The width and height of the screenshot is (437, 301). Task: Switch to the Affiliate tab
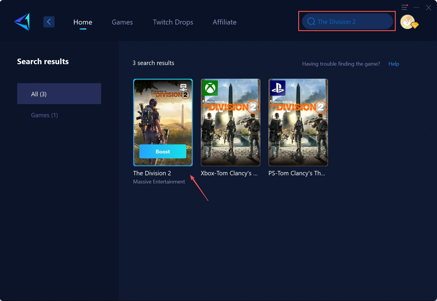coord(224,22)
